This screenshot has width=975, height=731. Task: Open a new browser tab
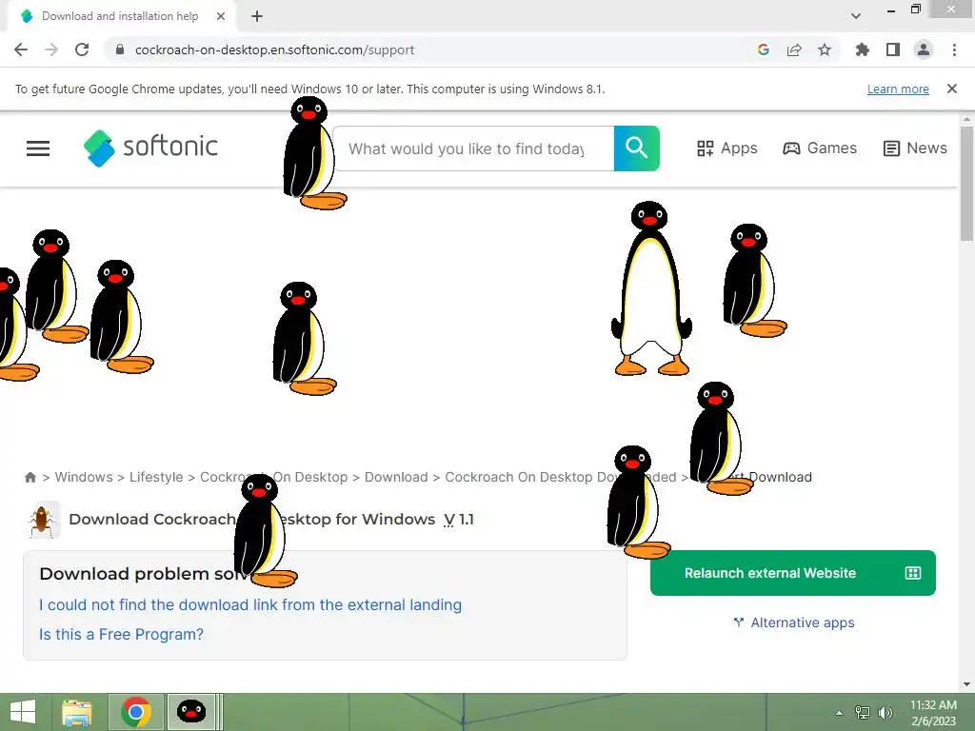pyautogui.click(x=257, y=16)
